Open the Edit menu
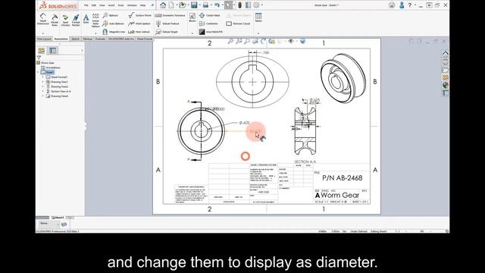 click(94, 5)
